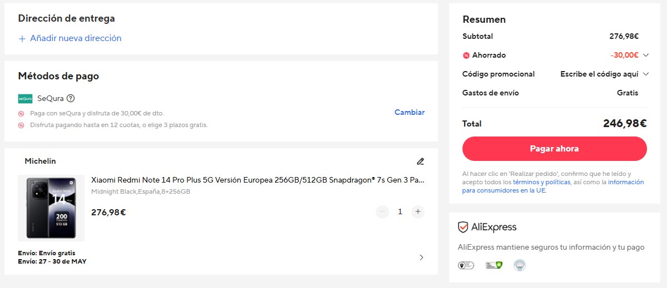Screen dimensions: 667x288
Task: Click 'Envío: 27 - 30 de MAY' delivery text
Action: [x=52, y=261]
